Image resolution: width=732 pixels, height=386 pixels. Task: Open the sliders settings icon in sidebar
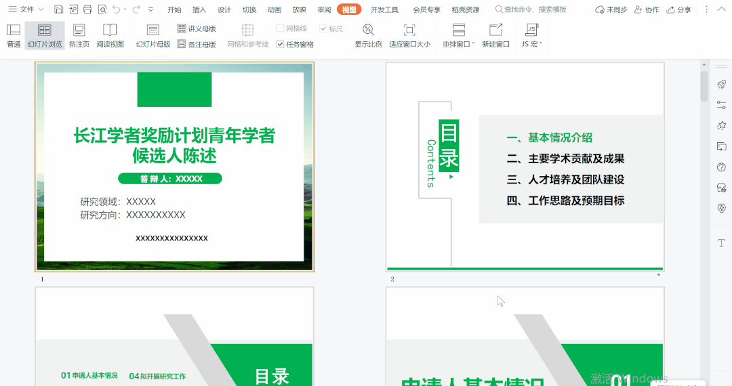pyautogui.click(x=721, y=105)
